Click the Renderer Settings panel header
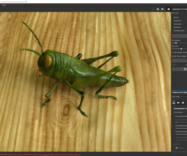 (x=180, y=9)
